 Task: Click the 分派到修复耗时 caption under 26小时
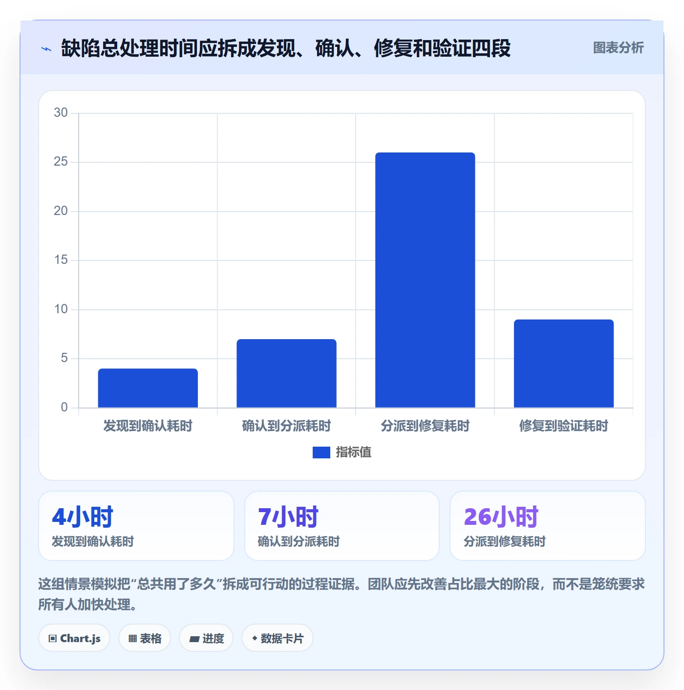point(505,541)
